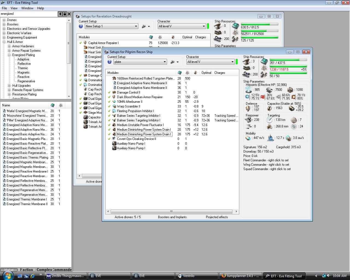
Task: Click the lock icon next to the search box
Action: [65, 14]
